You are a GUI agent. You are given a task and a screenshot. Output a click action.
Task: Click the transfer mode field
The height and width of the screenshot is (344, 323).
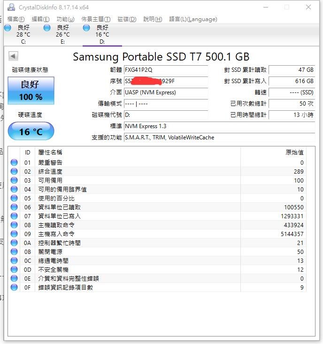[166, 104]
